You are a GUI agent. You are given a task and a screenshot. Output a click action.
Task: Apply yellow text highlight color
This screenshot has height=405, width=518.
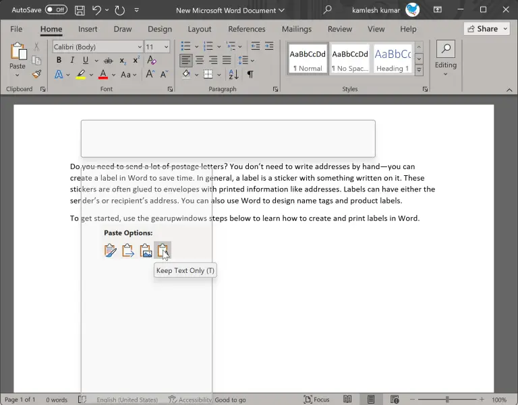81,75
